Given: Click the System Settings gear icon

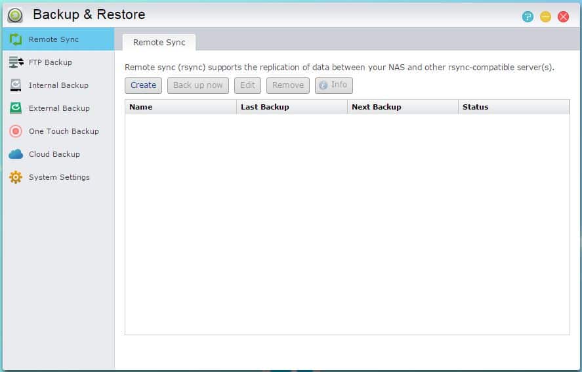Looking at the screenshot, I should point(16,177).
